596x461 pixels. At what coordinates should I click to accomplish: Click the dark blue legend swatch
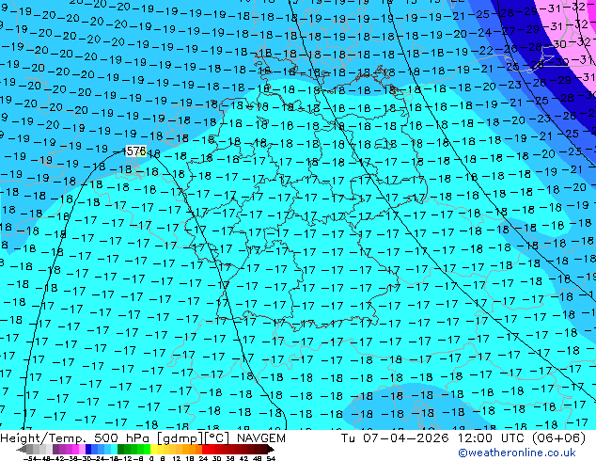pyautogui.click(x=88, y=449)
